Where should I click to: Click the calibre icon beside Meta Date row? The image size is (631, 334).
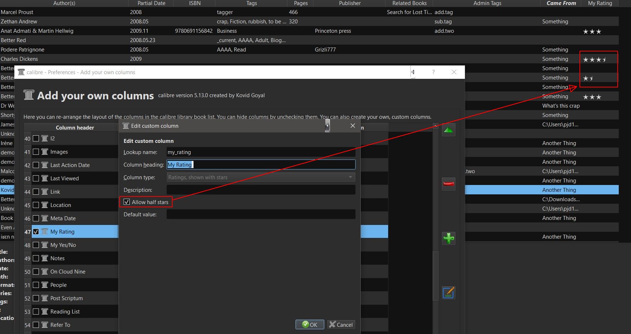(45, 218)
